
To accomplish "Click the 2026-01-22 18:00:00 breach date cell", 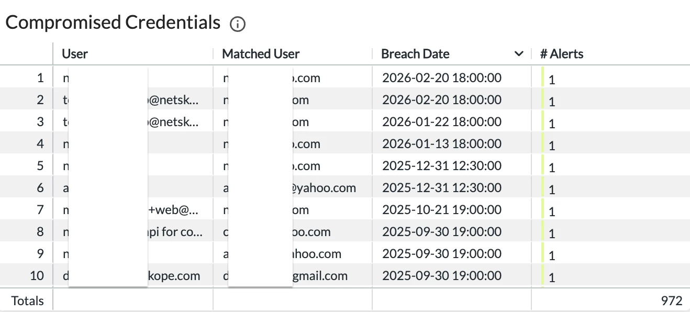I will pos(442,122).
